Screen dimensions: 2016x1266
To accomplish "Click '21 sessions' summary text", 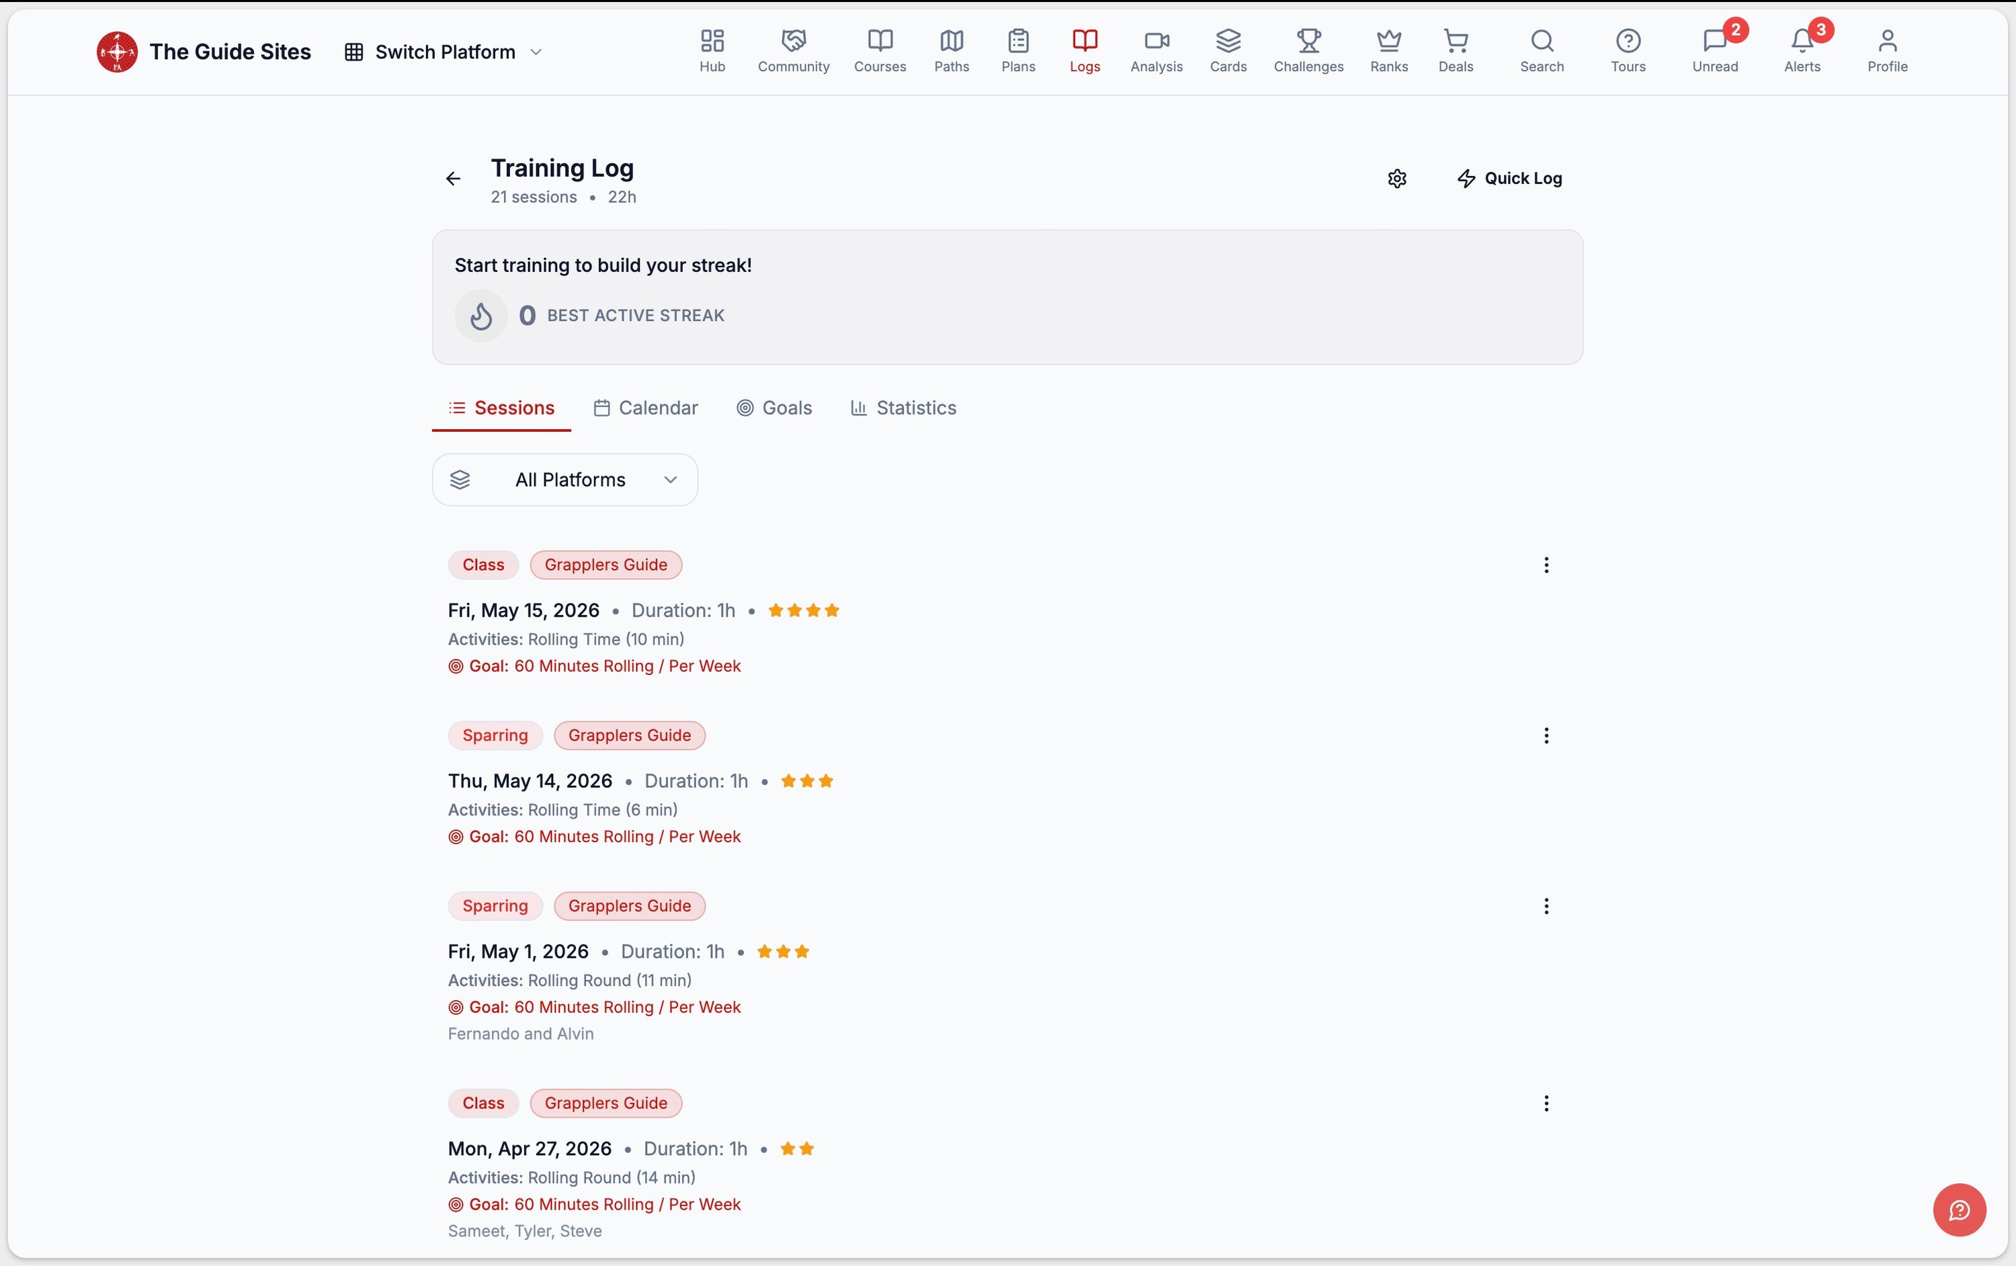I will 534,197.
